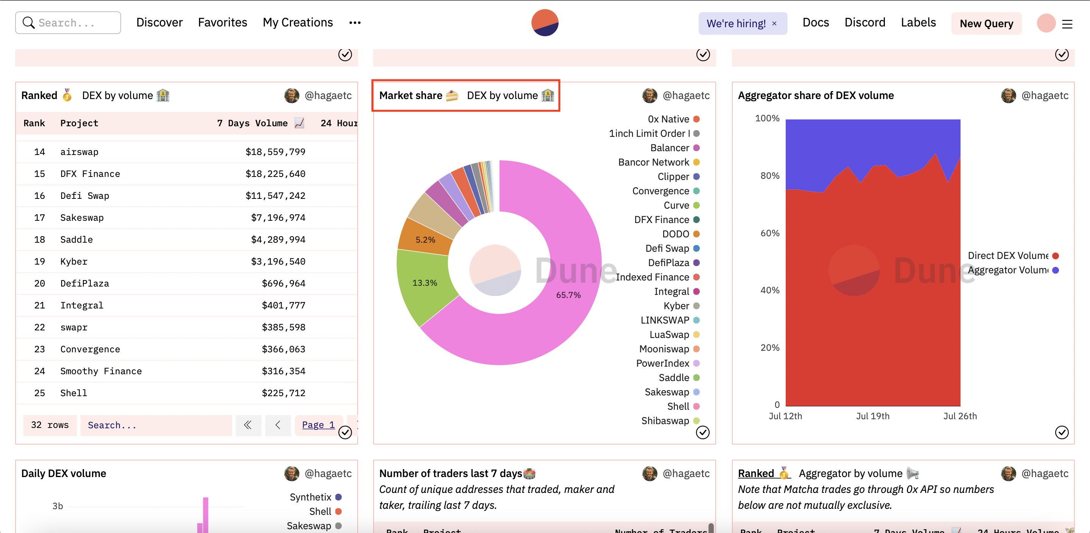Open the Discover tab
Screen dimensions: 1090x533
point(159,22)
